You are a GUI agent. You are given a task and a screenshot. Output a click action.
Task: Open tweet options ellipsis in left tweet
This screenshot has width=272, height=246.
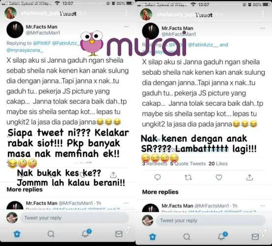(x=126, y=27)
